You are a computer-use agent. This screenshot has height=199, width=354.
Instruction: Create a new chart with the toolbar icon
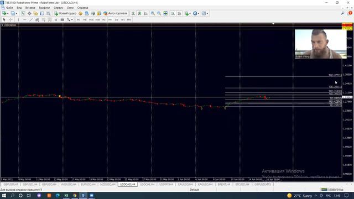coord(4,13)
